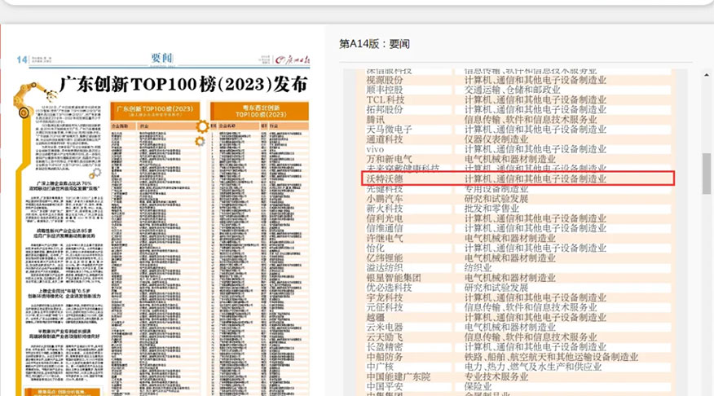Click the headline 广东创新TOP100榜(2023)发布

click(183, 85)
